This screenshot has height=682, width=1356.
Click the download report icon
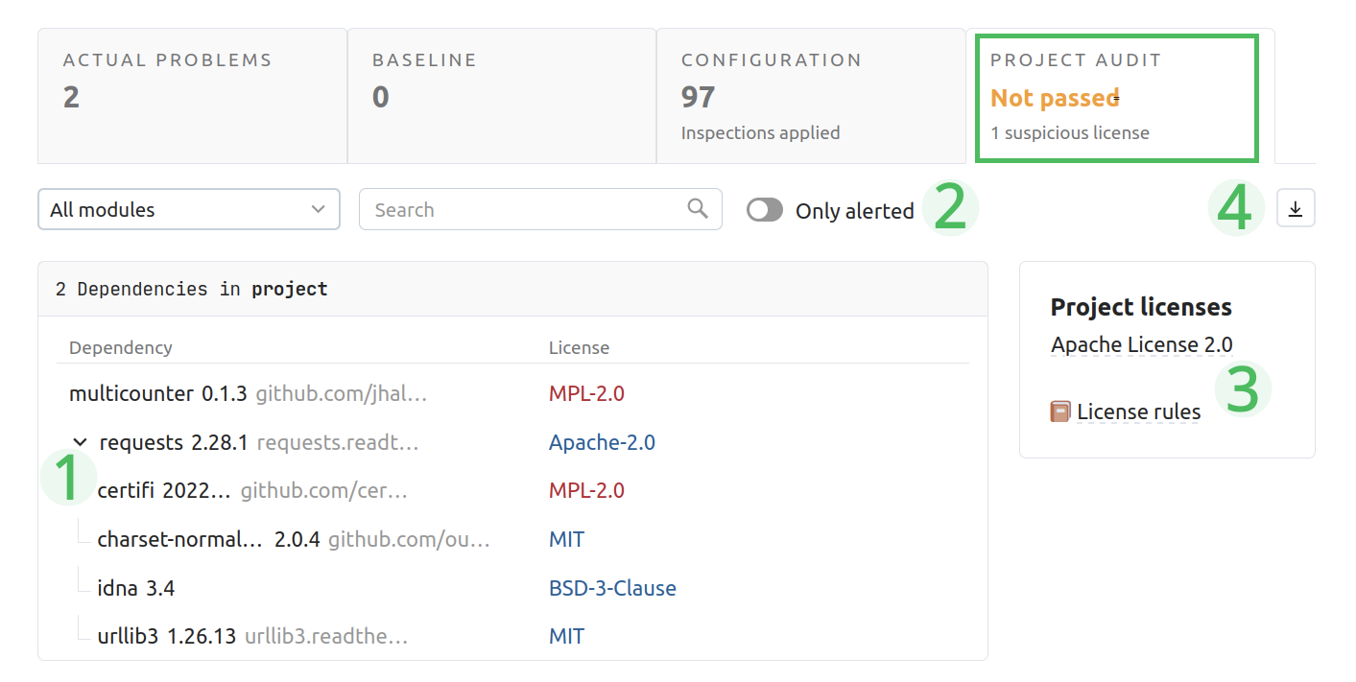coord(1296,209)
